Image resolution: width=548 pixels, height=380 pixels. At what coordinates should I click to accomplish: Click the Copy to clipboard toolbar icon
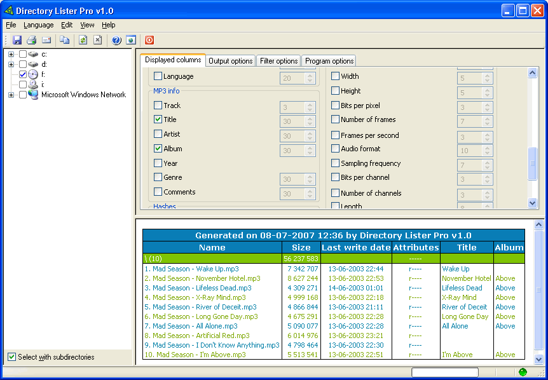coord(64,40)
